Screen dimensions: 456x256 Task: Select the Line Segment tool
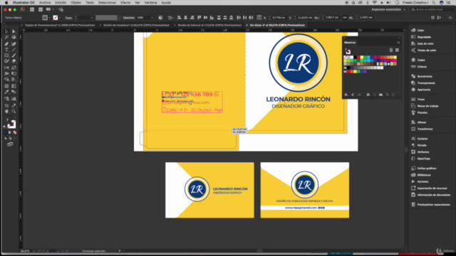coord(14,50)
